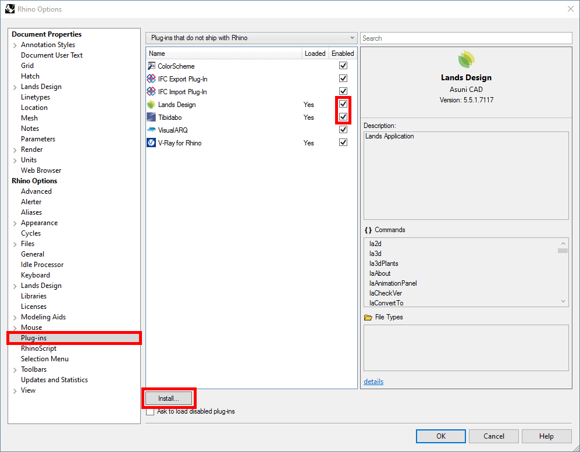Select laAnimationPanel command entry
580x452 pixels.
click(393, 283)
